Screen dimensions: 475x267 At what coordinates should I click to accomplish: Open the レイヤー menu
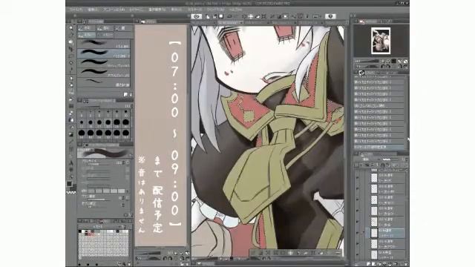[x=136, y=10]
